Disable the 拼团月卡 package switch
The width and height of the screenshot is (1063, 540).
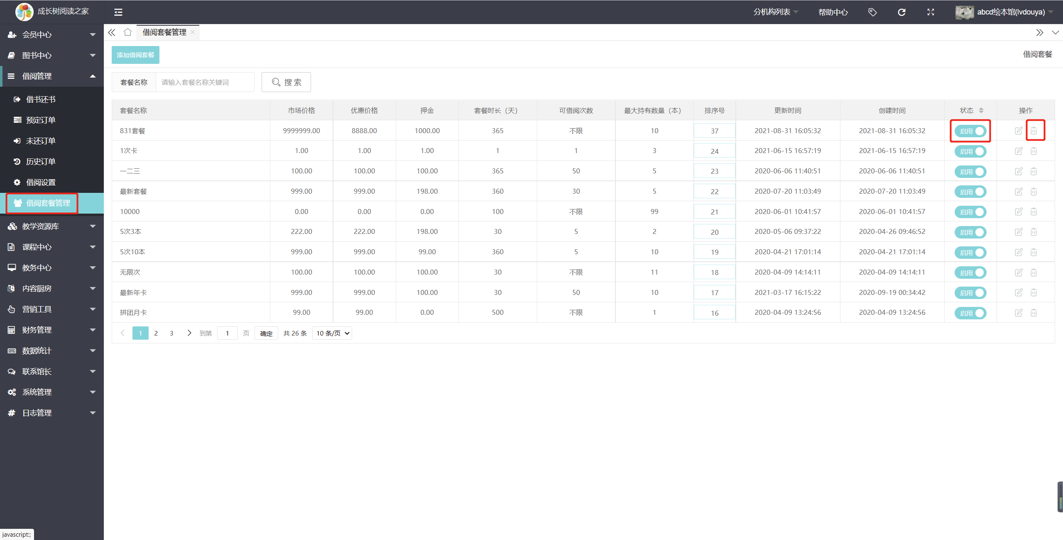(x=970, y=313)
